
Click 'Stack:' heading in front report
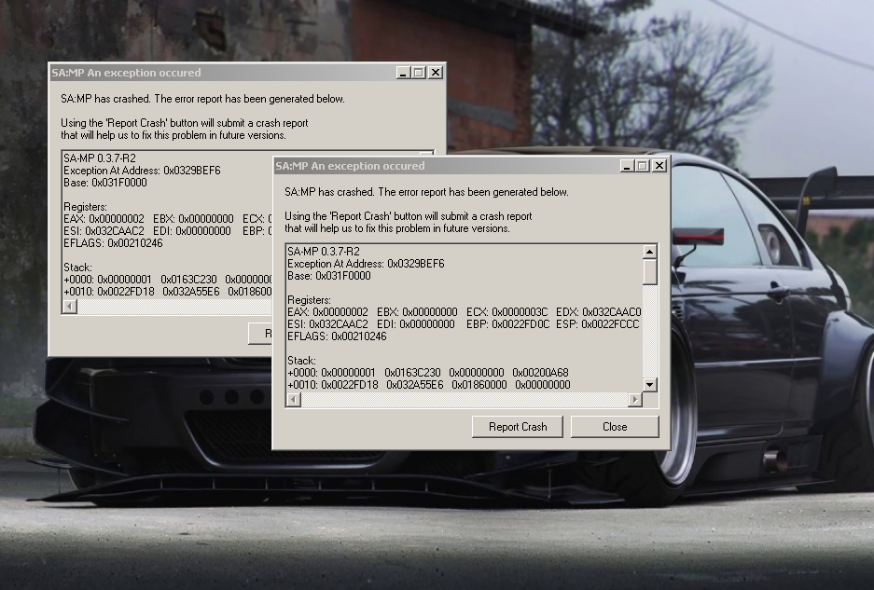[301, 361]
